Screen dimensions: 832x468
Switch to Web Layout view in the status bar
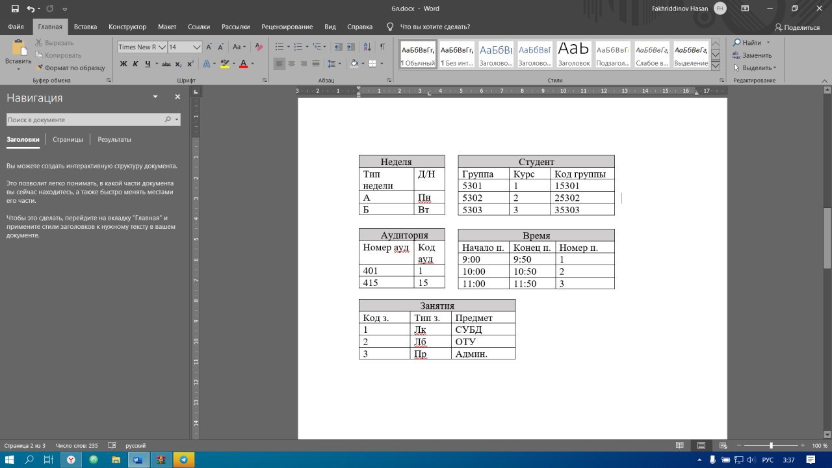click(x=723, y=445)
